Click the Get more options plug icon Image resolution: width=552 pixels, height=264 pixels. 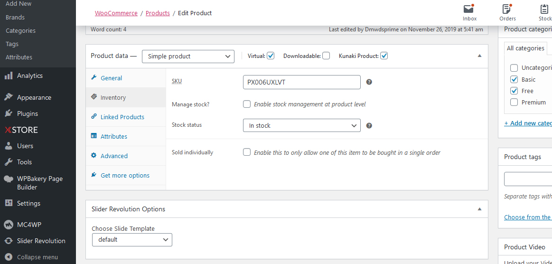94,175
